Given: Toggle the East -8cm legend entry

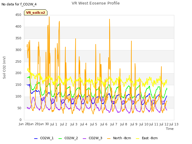Looking at the screenshot, I should point(147,138).
